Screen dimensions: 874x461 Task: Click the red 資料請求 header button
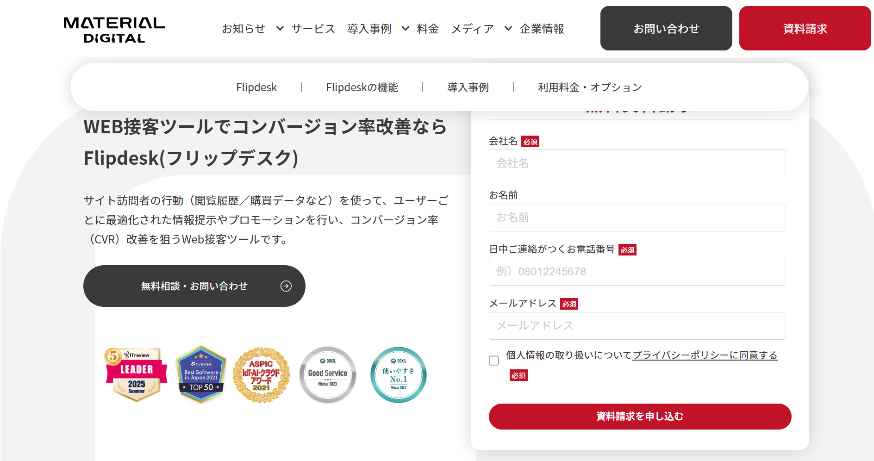point(805,28)
